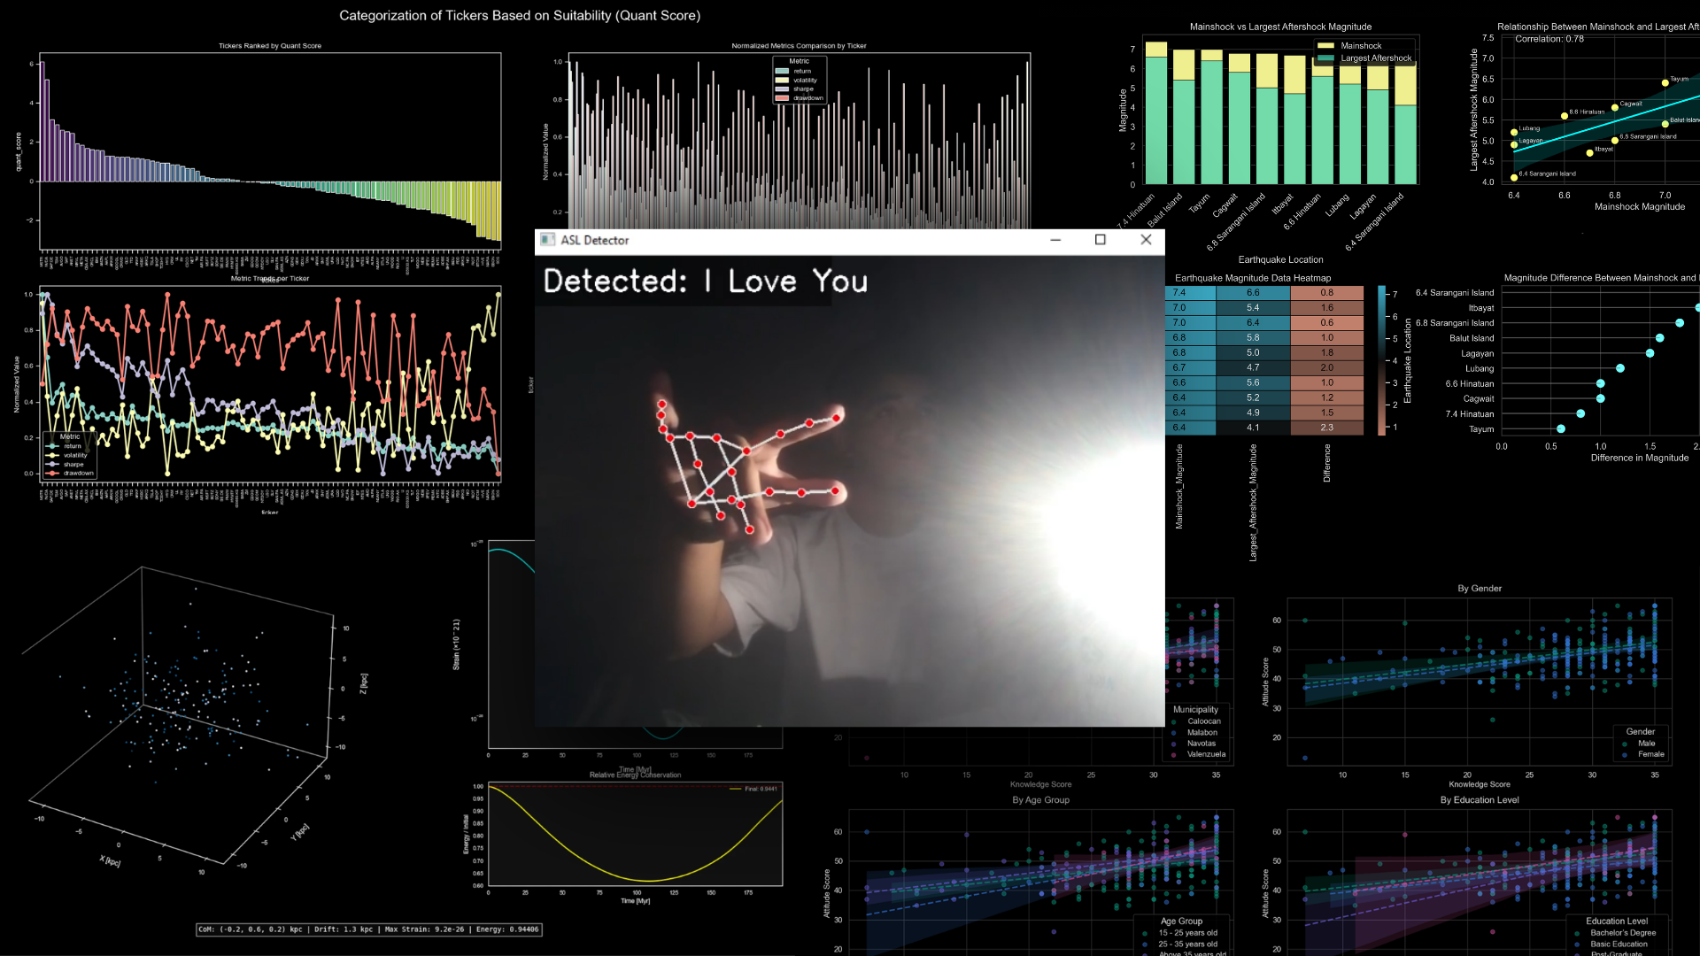Click the "Categorization of Tickers Based on Suitability" heading
This screenshot has width=1700, height=956.
(x=520, y=15)
